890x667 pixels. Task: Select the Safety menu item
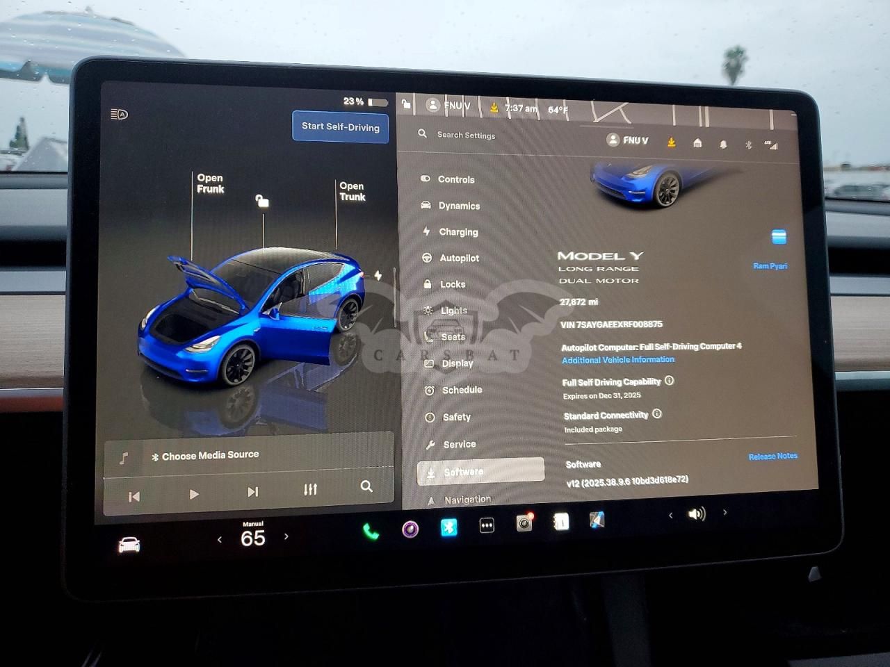click(448, 417)
